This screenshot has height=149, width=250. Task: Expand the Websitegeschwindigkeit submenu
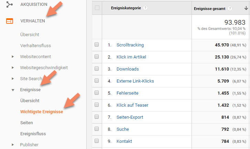point(13,68)
